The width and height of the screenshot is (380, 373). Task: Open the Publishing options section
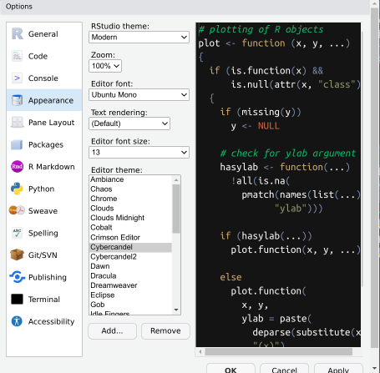tap(44, 277)
